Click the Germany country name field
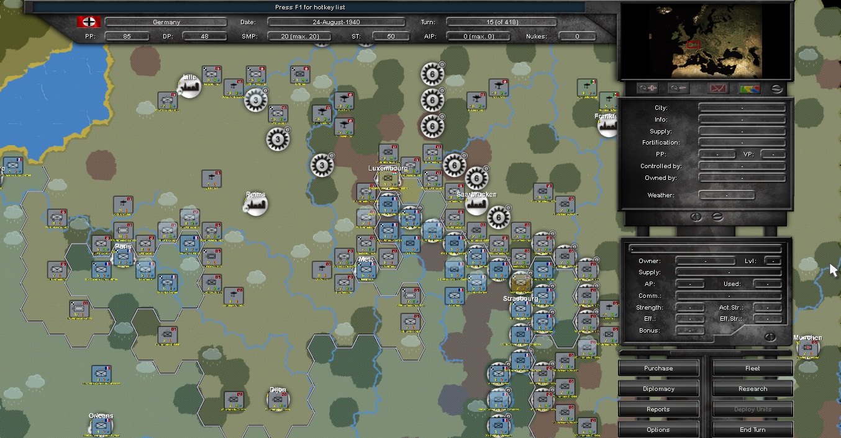 pyautogui.click(x=166, y=22)
